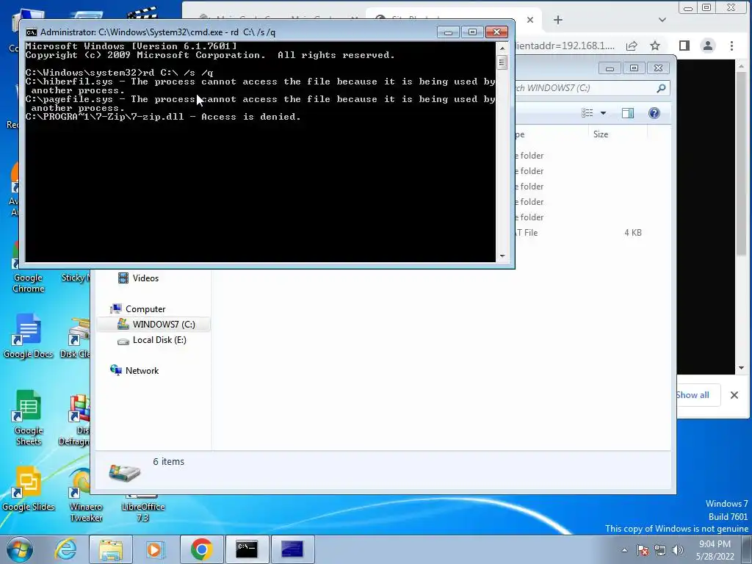The width and height of the screenshot is (752, 564).
Task: Open Explorer help question mark icon
Action: (654, 113)
